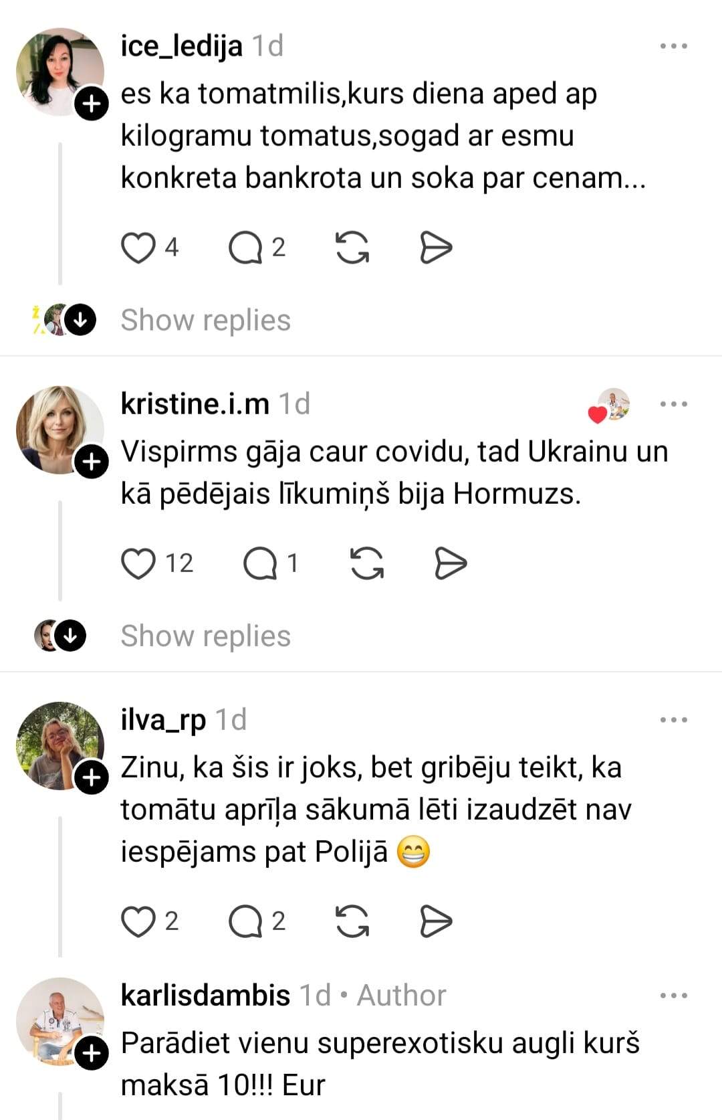Screen dimensions: 722x1120
Task: Like ice_ledija's tomato comment
Action: [x=138, y=248]
